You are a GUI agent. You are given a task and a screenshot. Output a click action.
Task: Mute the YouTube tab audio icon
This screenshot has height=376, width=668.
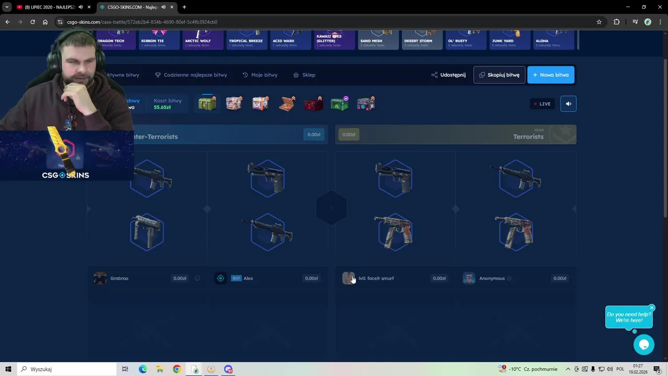point(80,7)
